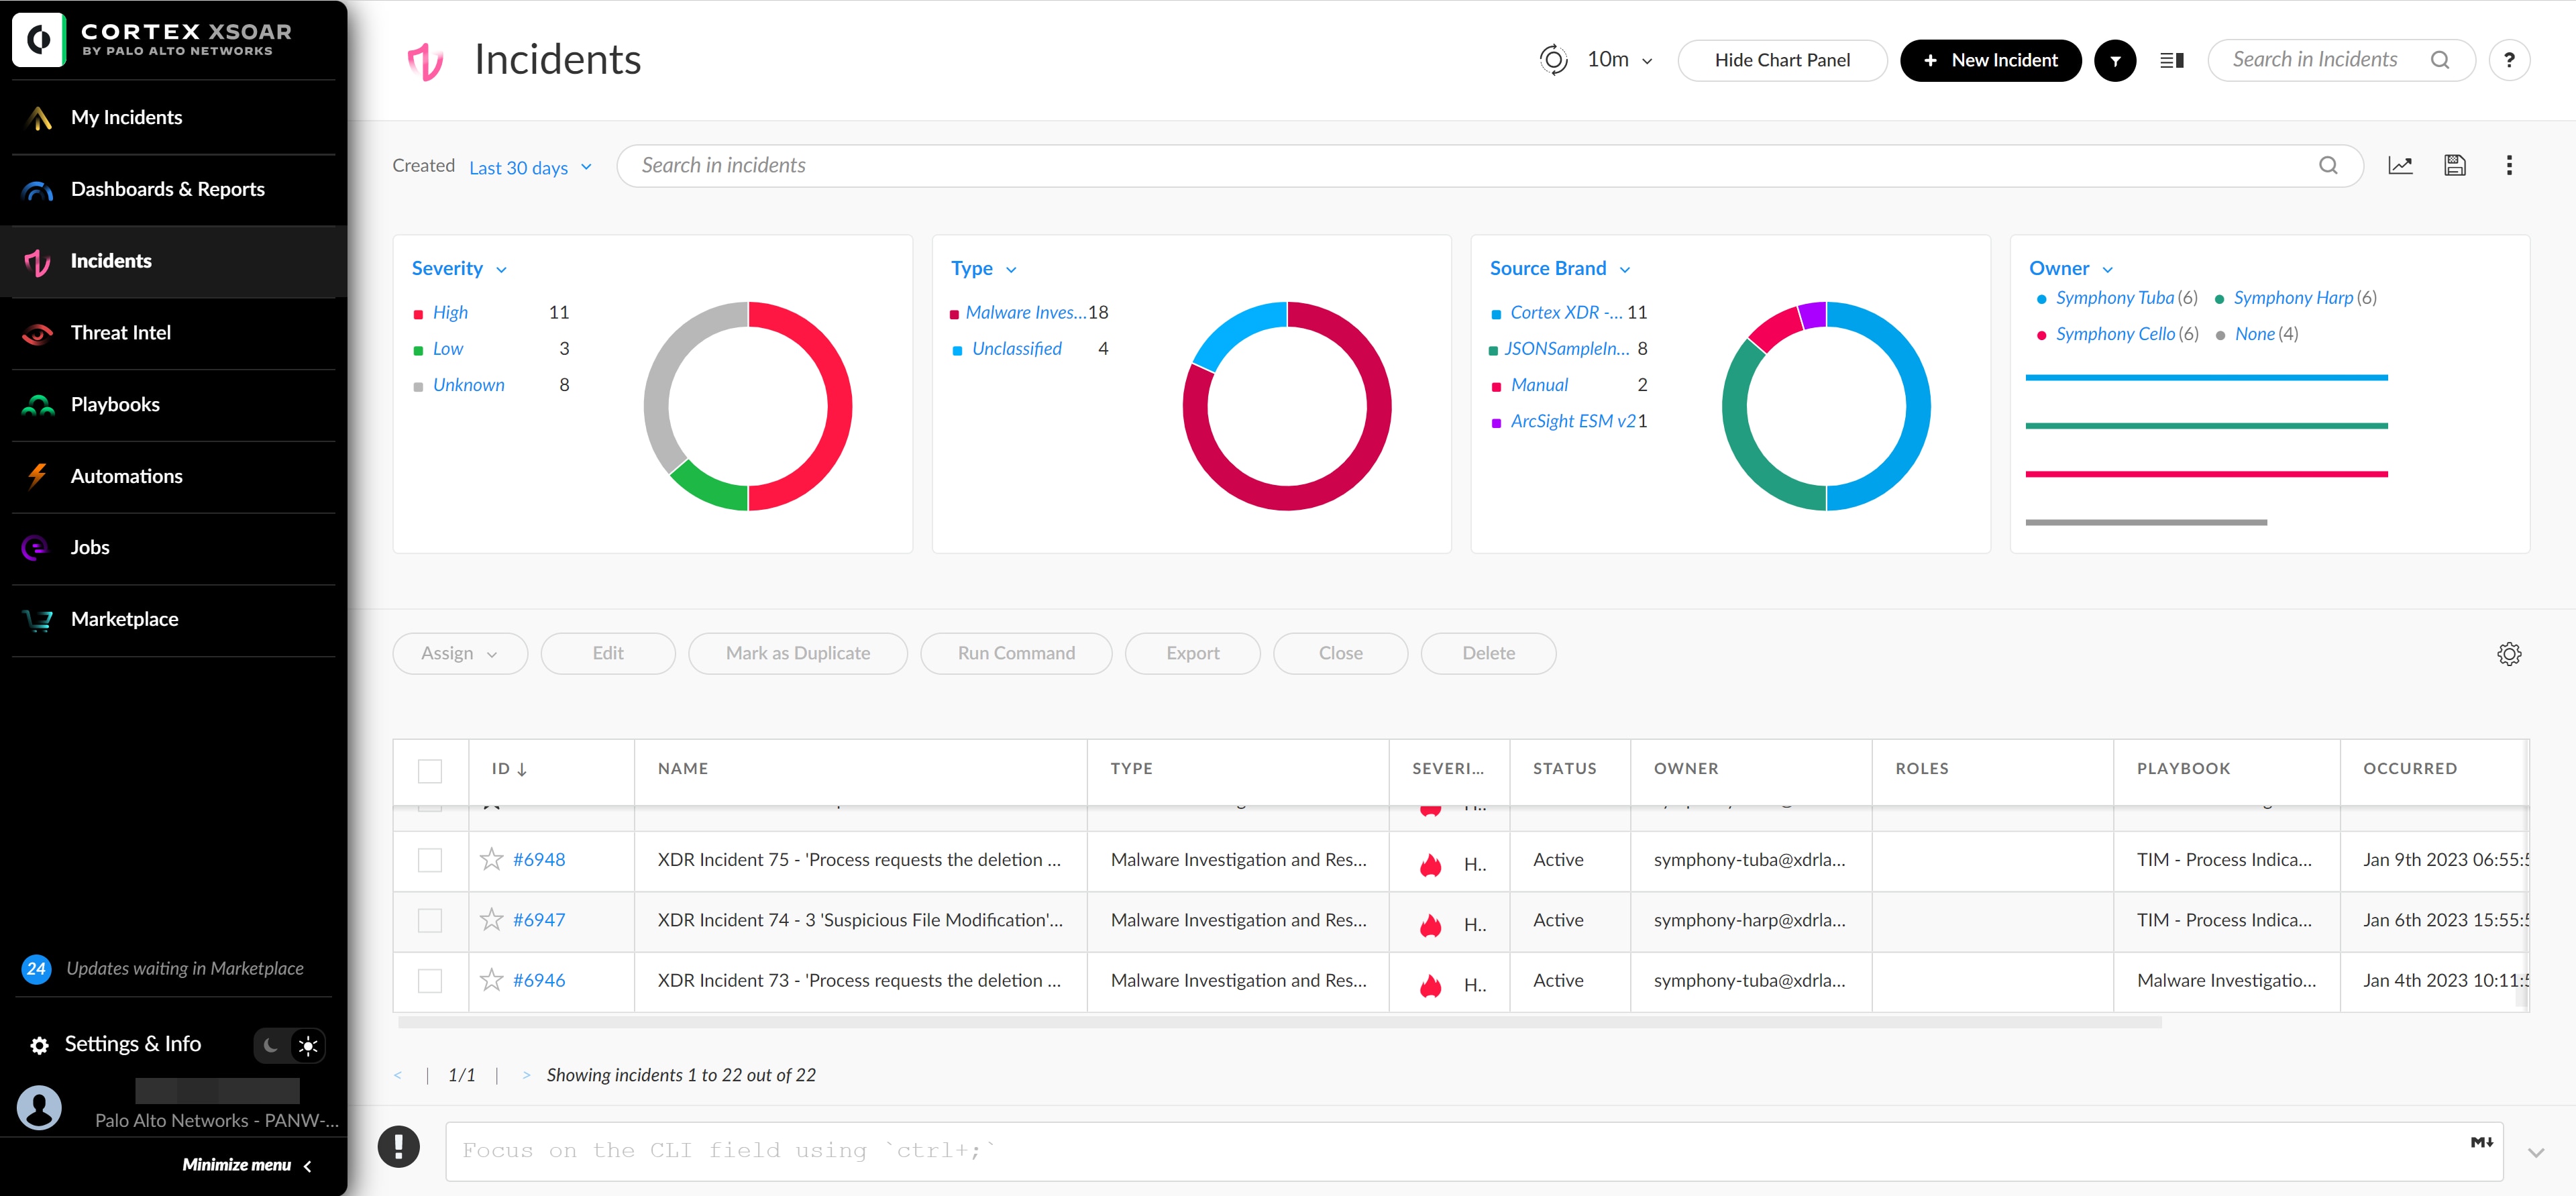Screen dimensions: 2576x1196
Task: Click the save query floppy disk icon
Action: [x=2455, y=165]
